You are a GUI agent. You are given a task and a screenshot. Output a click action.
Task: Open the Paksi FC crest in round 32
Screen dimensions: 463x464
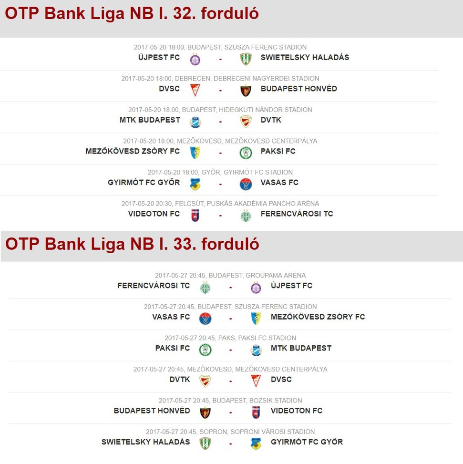click(x=246, y=153)
